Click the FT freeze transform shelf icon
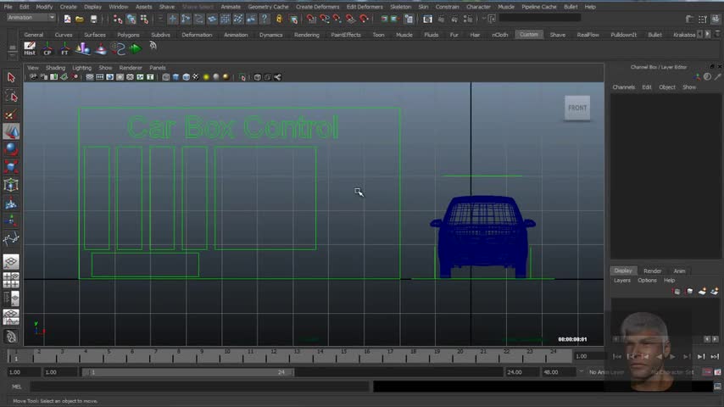This screenshot has width=724, height=407. coord(64,49)
